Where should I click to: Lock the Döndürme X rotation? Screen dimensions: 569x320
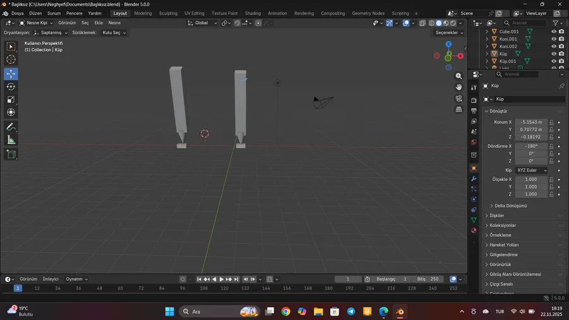pos(551,146)
